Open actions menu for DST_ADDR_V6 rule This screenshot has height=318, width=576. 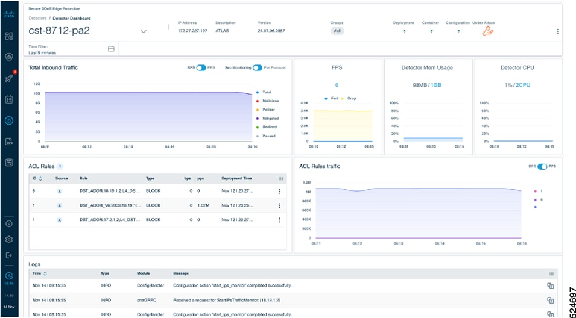point(279,205)
